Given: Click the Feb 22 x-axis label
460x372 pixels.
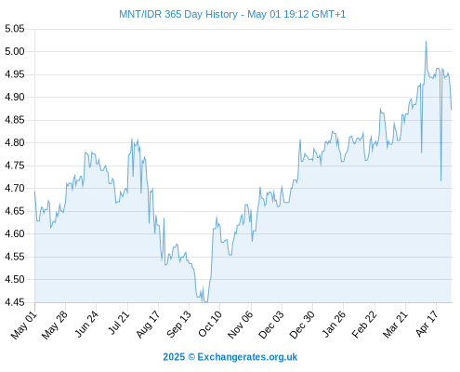Looking at the screenshot, I should pos(364,325).
